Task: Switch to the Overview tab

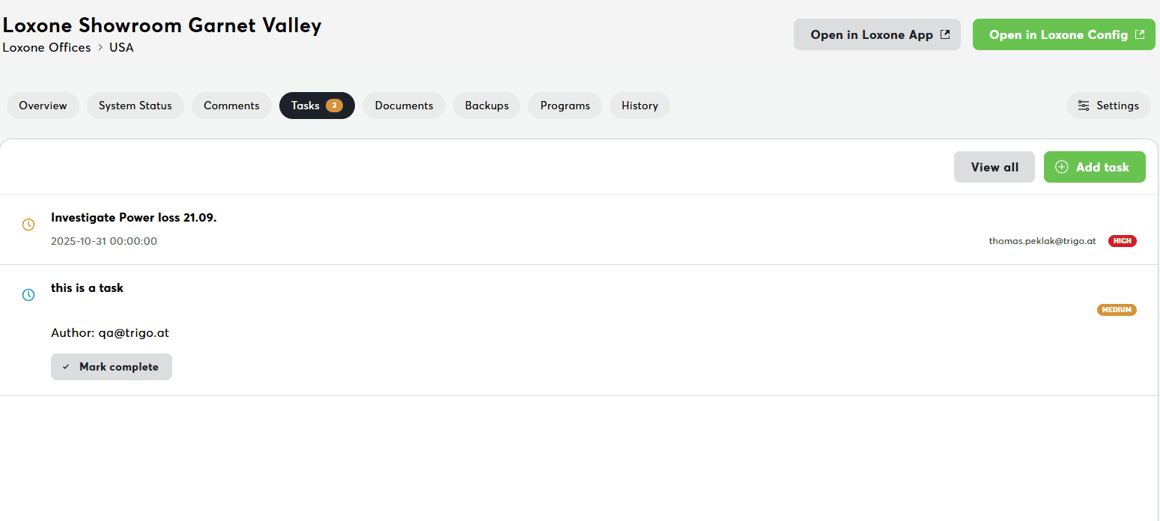Action: [43, 106]
